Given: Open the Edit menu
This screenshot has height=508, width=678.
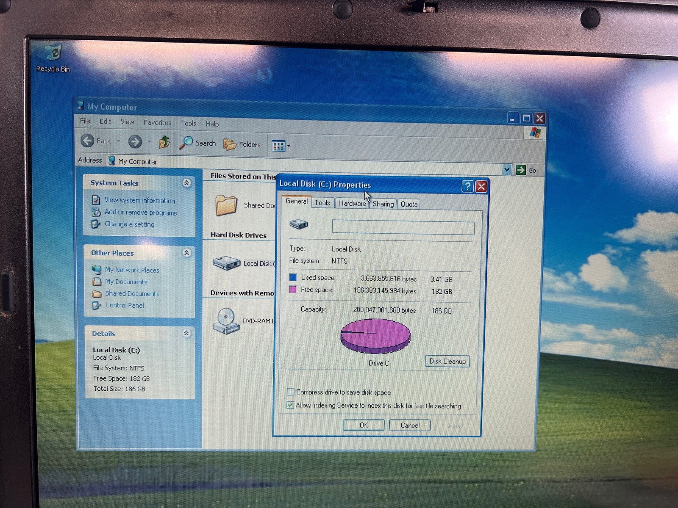Looking at the screenshot, I should coord(105,121).
